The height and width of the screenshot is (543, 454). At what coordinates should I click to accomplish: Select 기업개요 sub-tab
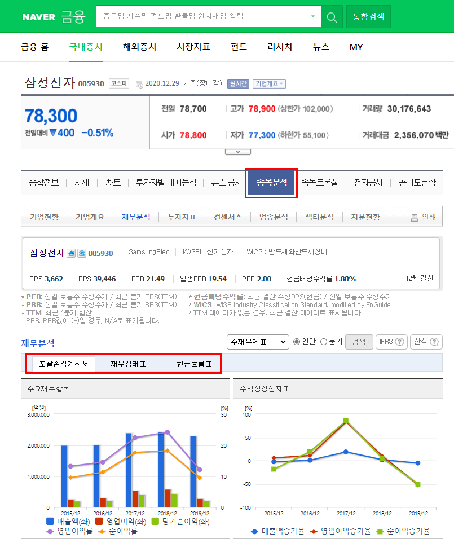(x=90, y=217)
